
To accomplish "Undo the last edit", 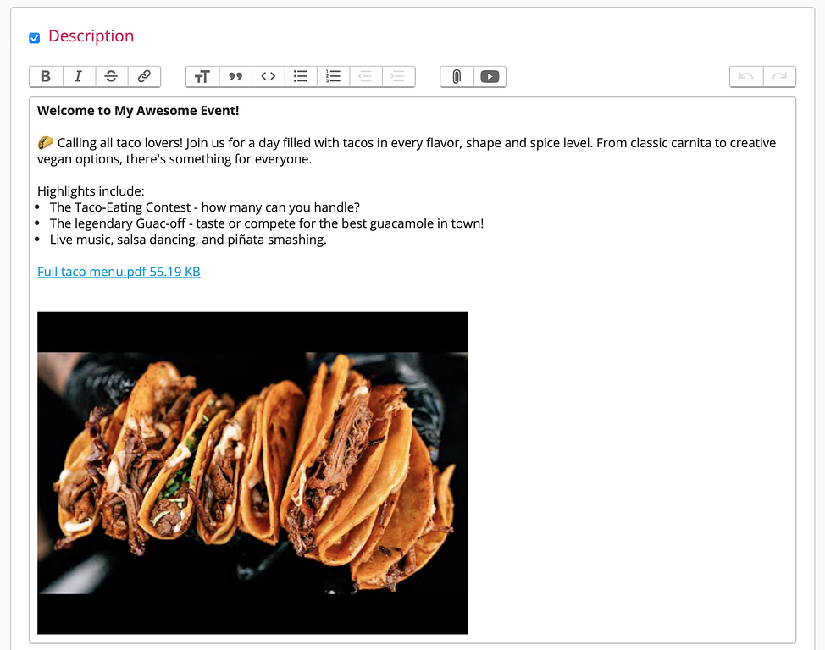I will (746, 76).
